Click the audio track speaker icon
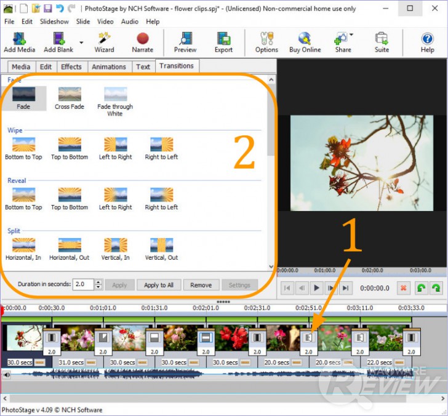This screenshot has height=416, width=448. pos(7,374)
